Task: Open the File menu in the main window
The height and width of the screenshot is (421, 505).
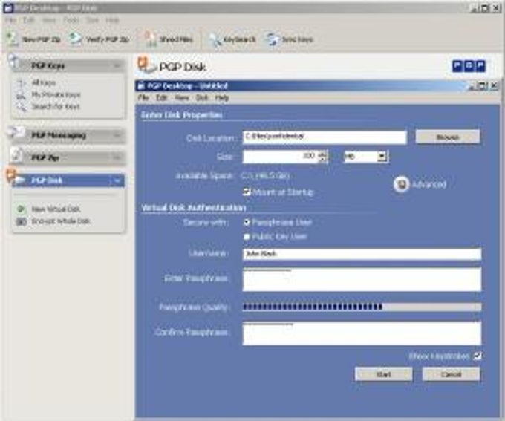Action: coord(10,20)
